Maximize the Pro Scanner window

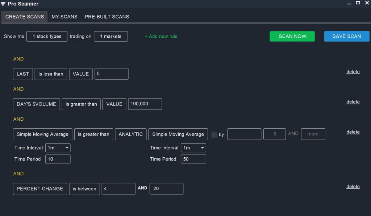click(358, 3)
